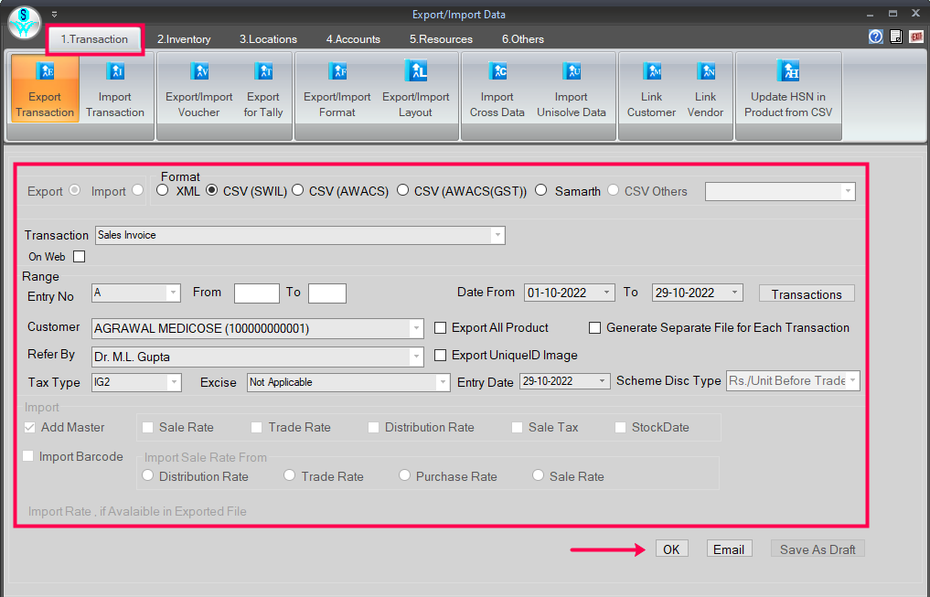Open the CSV Others format dropdown
Image resolution: width=930 pixels, height=597 pixels.
pos(848,191)
